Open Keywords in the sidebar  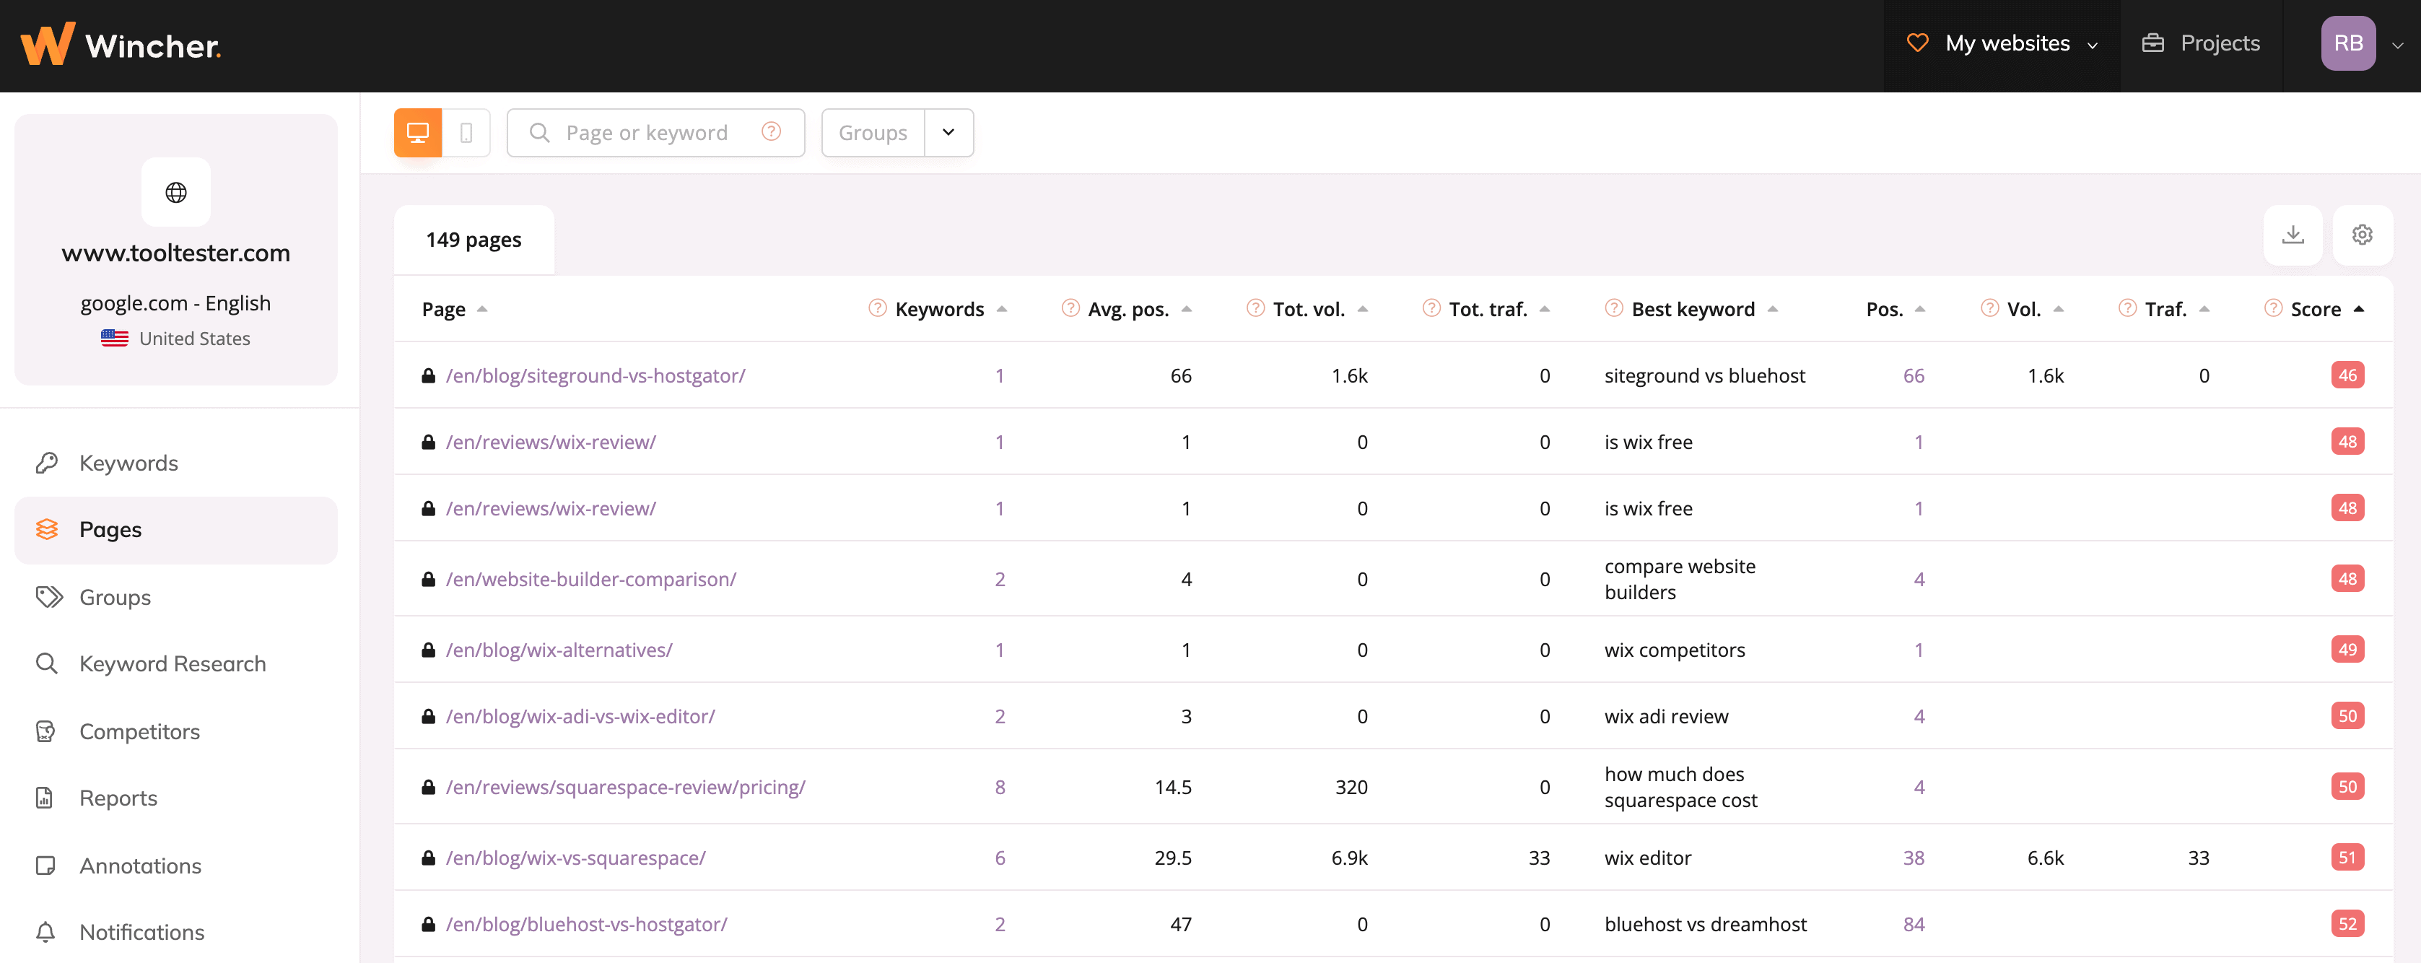pos(175,463)
